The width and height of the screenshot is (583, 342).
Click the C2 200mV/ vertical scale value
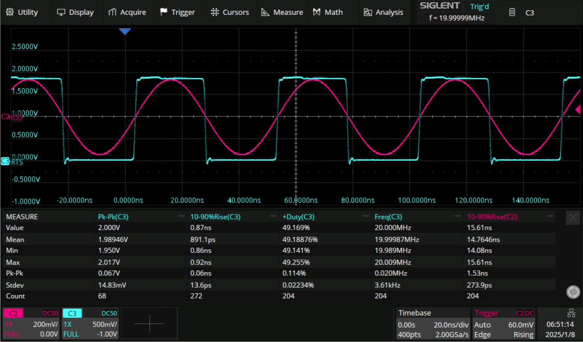click(x=46, y=324)
